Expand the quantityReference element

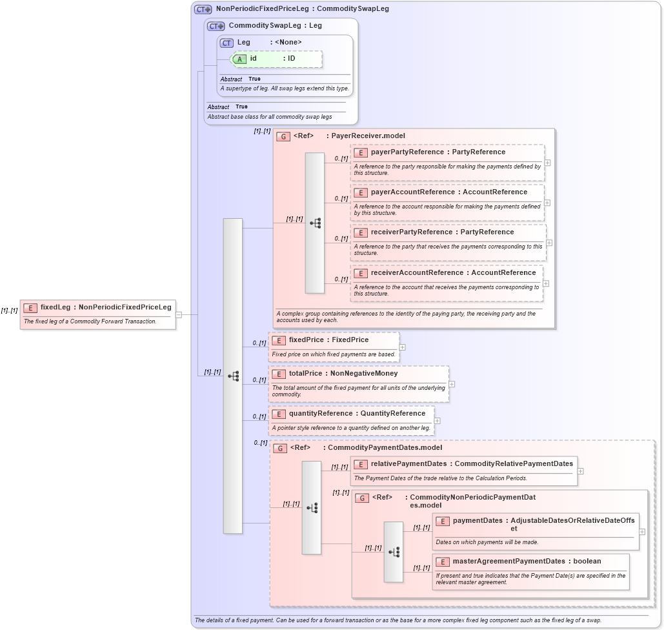pyautogui.click(x=437, y=421)
